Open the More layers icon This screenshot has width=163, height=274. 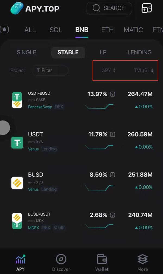point(143,259)
